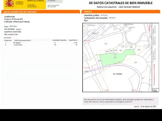Screen dimensions: 162x121
Task: Click the 'Superficie gráfica' value
Action: [x=104, y=15]
